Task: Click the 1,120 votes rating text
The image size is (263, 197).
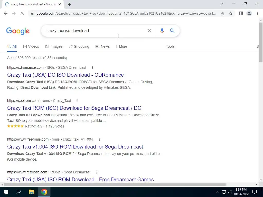Action: pos(55,126)
